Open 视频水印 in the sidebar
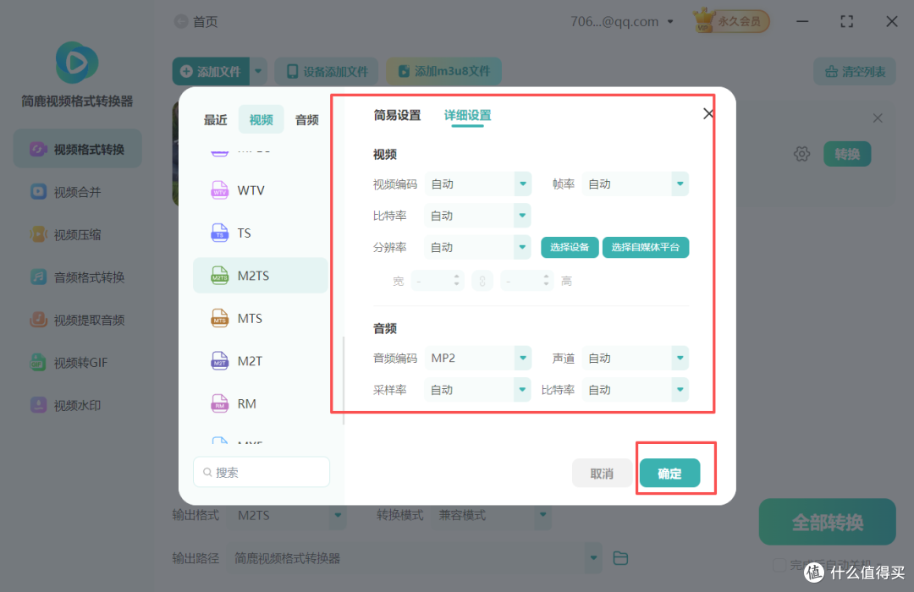914x592 pixels. [78, 405]
